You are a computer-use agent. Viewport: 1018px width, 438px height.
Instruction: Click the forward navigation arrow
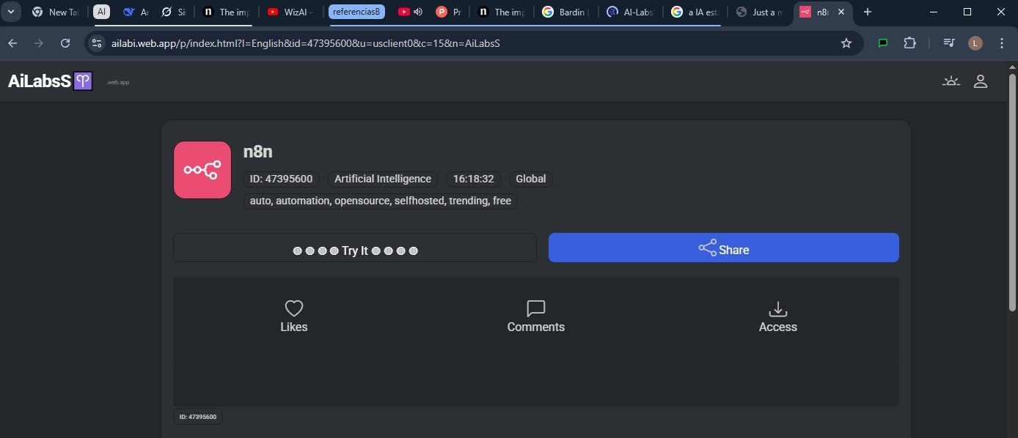(39, 43)
